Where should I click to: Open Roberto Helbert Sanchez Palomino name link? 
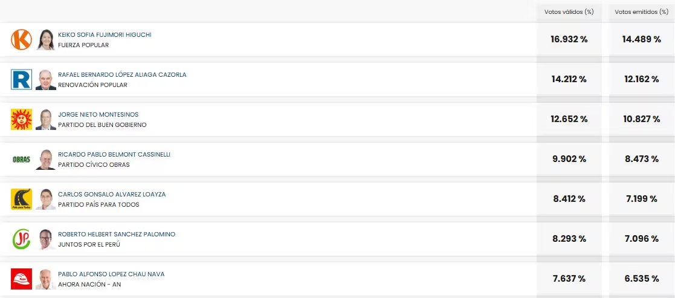[117, 235]
